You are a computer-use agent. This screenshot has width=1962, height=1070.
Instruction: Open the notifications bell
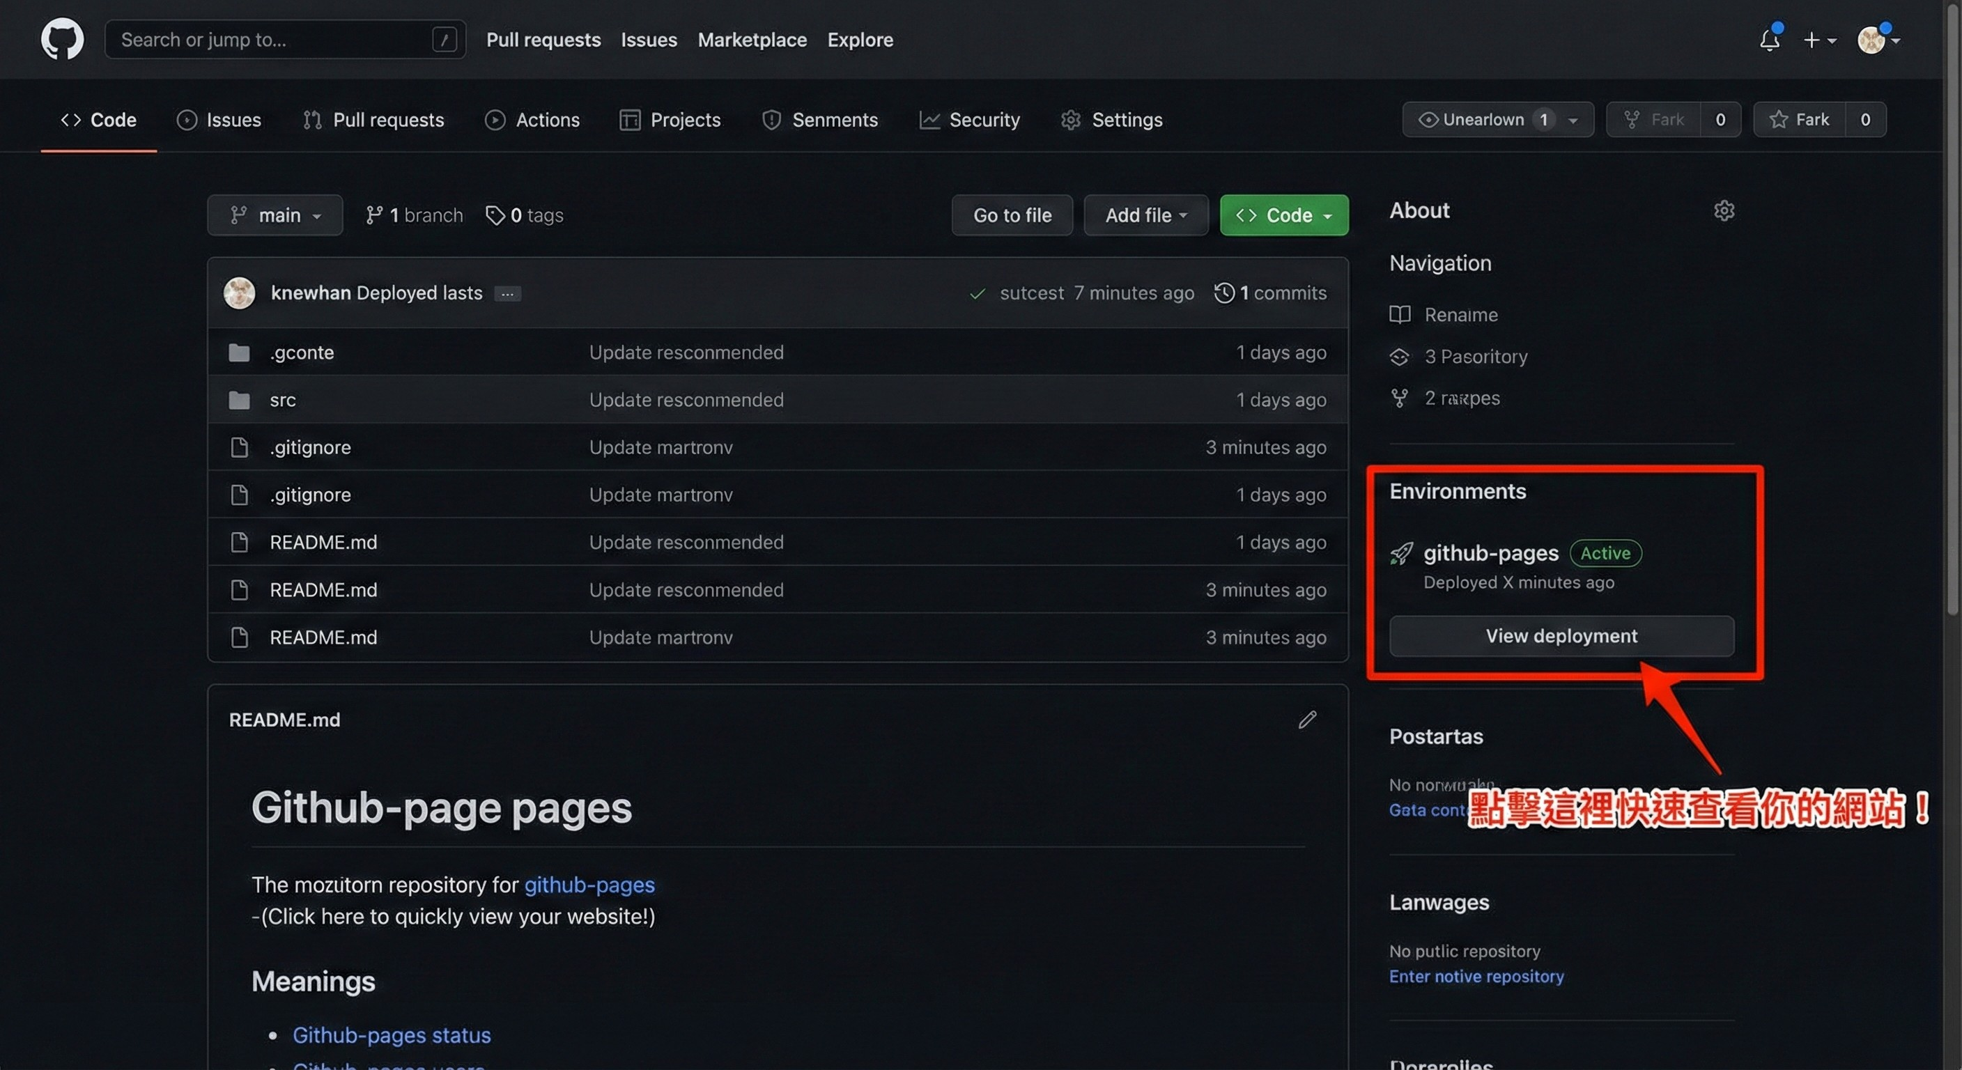click(x=1768, y=40)
